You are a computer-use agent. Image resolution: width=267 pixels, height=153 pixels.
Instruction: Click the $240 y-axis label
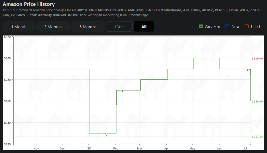click(x=7, y=123)
